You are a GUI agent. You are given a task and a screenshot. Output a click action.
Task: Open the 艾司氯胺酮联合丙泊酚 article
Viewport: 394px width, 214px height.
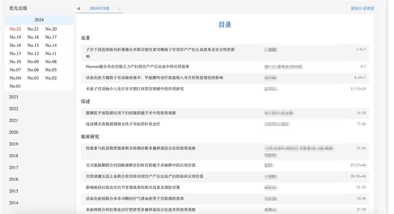pyautogui.click(x=141, y=165)
